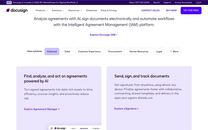Click the TRY FOR FREE button

(191, 10)
